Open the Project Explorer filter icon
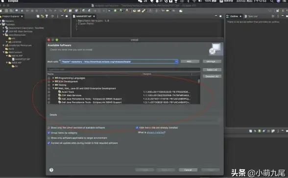Viewport: 288px width, 178px height. click(47, 16)
